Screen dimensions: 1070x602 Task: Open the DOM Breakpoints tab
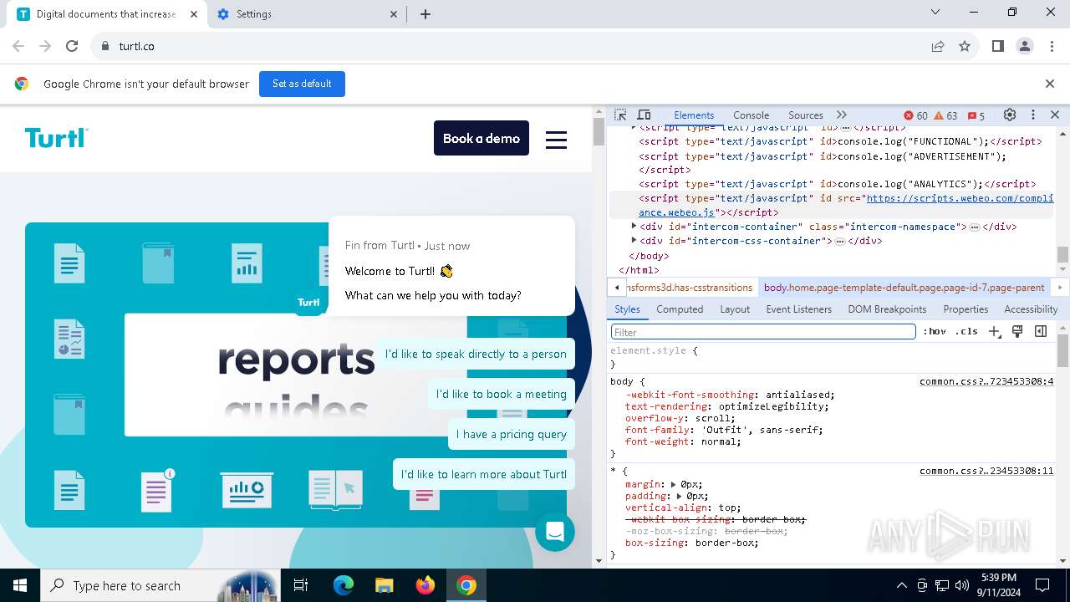(x=887, y=309)
